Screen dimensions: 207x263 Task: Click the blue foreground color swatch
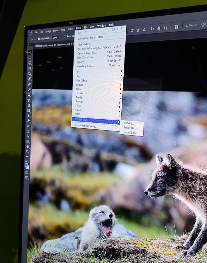point(26,165)
